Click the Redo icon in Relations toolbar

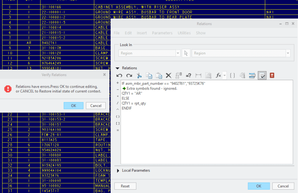[x=129, y=76]
